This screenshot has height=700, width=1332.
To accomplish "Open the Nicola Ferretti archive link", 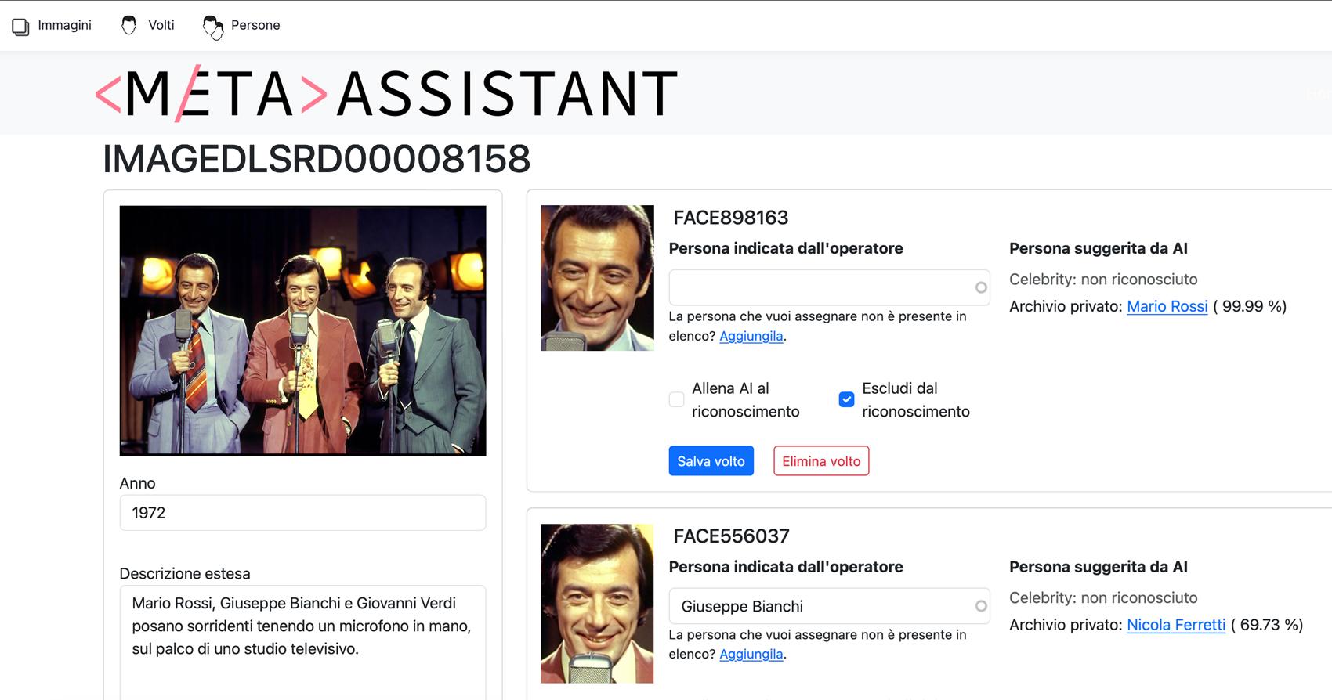I will 1176,625.
